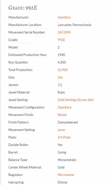Open the 21j jewels link
Image resolution: width=110 pixels, height=185 pixels.
pos(60,85)
